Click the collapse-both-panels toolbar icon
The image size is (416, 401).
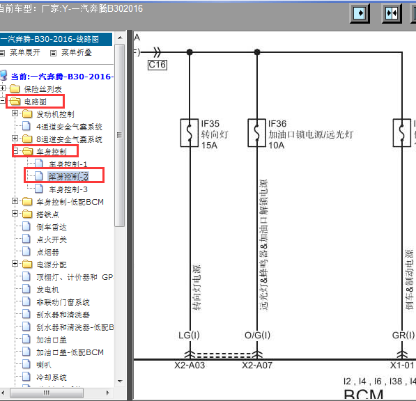click(x=392, y=13)
